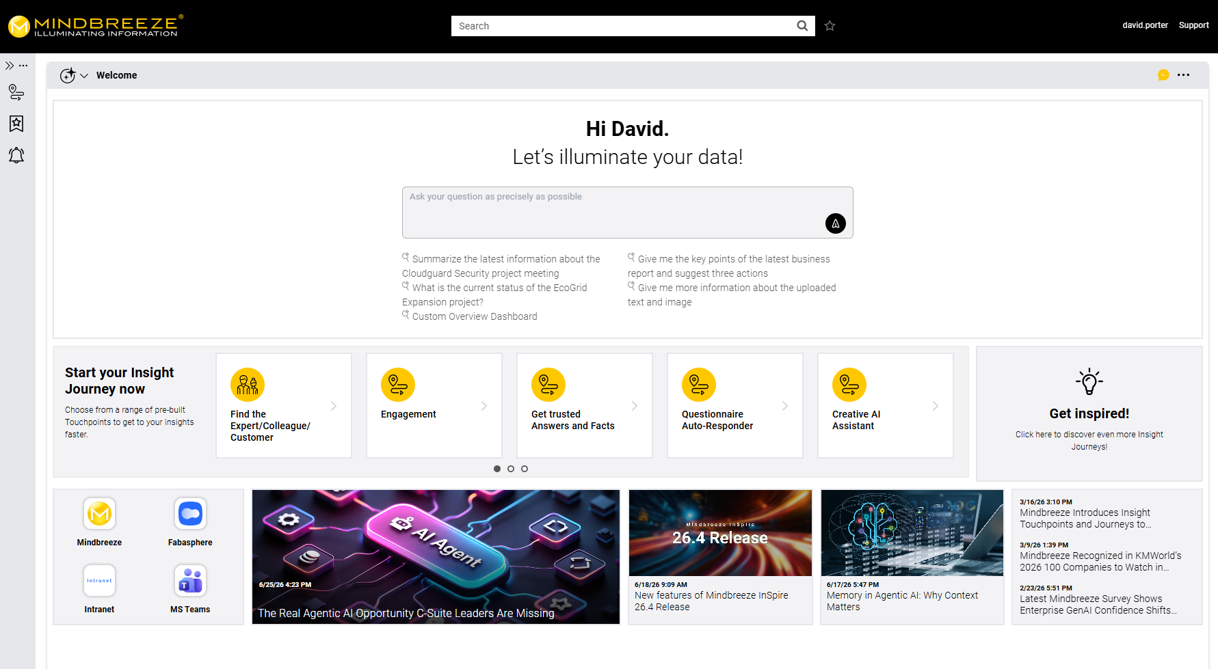Image resolution: width=1218 pixels, height=669 pixels.
Task: Open sidebar more options dots
Action: (23, 66)
